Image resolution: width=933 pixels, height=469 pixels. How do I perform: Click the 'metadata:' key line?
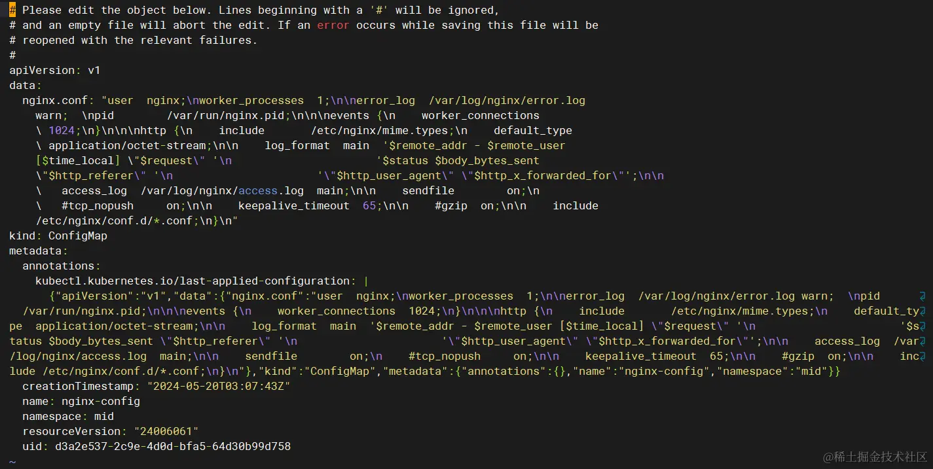pos(39,251)
